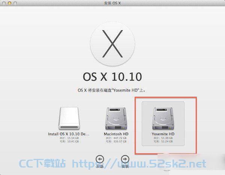Screen dimensions: 225x175
Task: Click the Yosemite HD name label
Action: 163,134
